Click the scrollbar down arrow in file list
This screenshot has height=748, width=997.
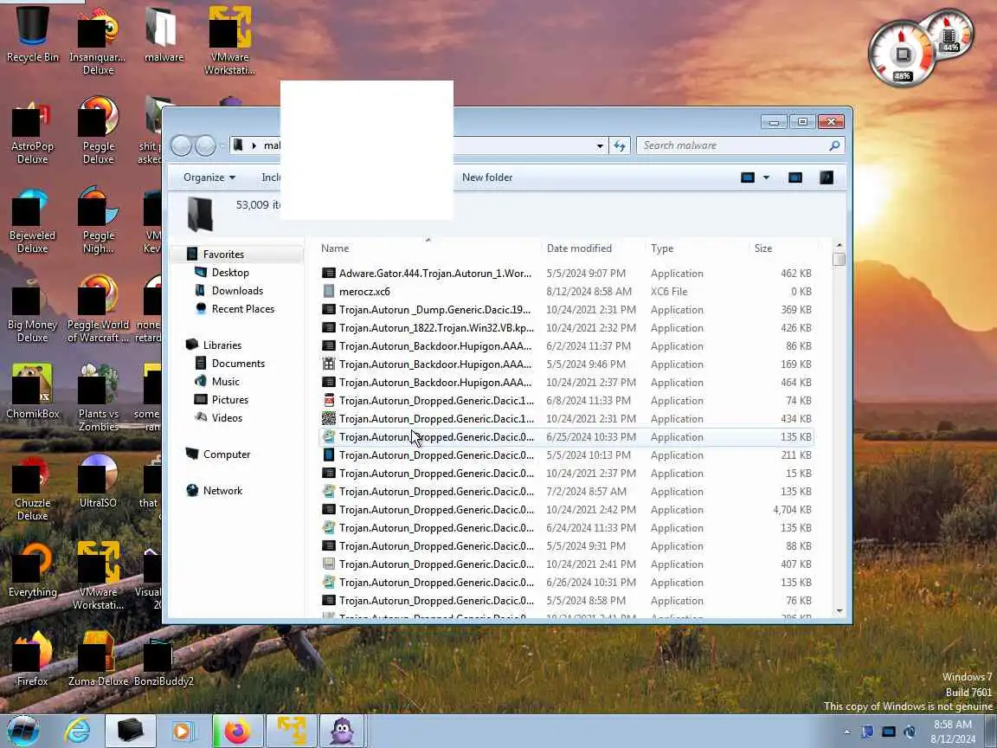839,610
